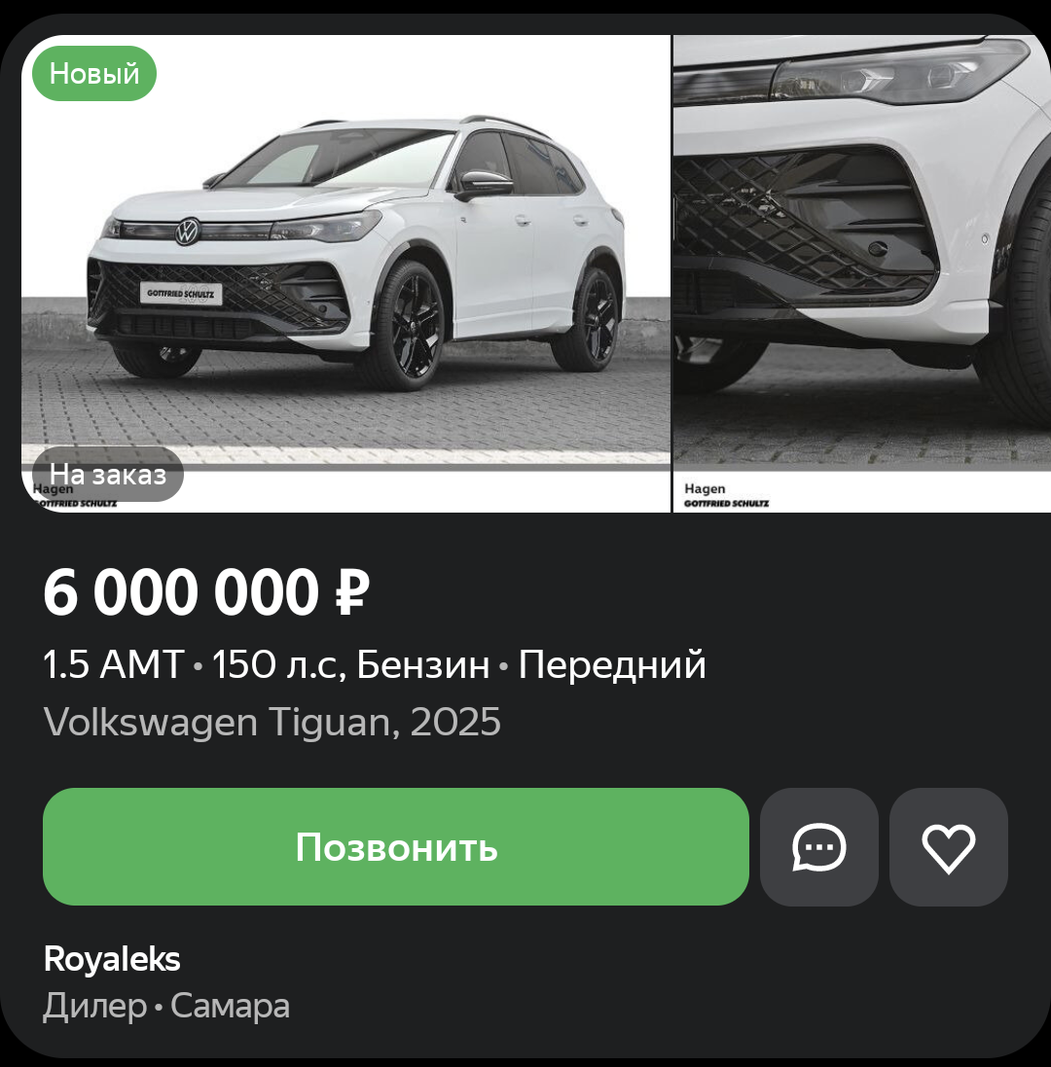The width and height of the screenshot is (1051, 1067).
Task: Add listing to favorites with heart icon
Action: 948,846
